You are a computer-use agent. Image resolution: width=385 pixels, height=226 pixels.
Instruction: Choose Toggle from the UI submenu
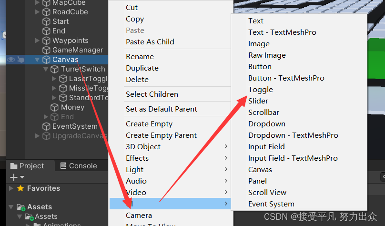click(x=260, y=90)
